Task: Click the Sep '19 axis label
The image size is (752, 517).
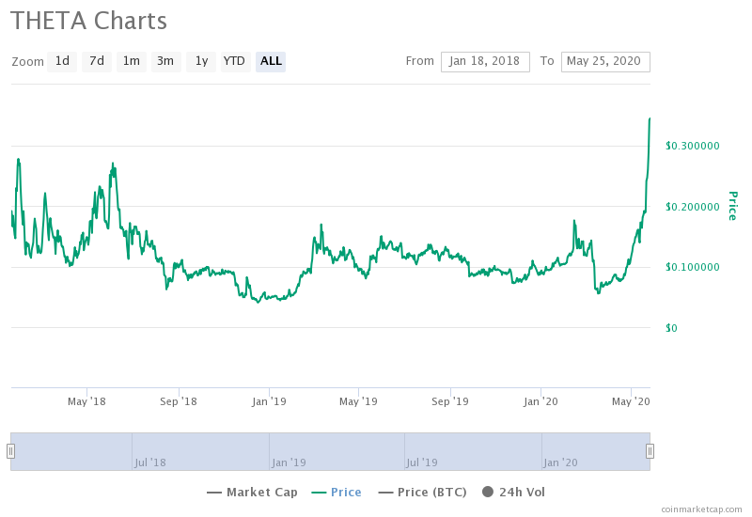Action: coord(450,401)
